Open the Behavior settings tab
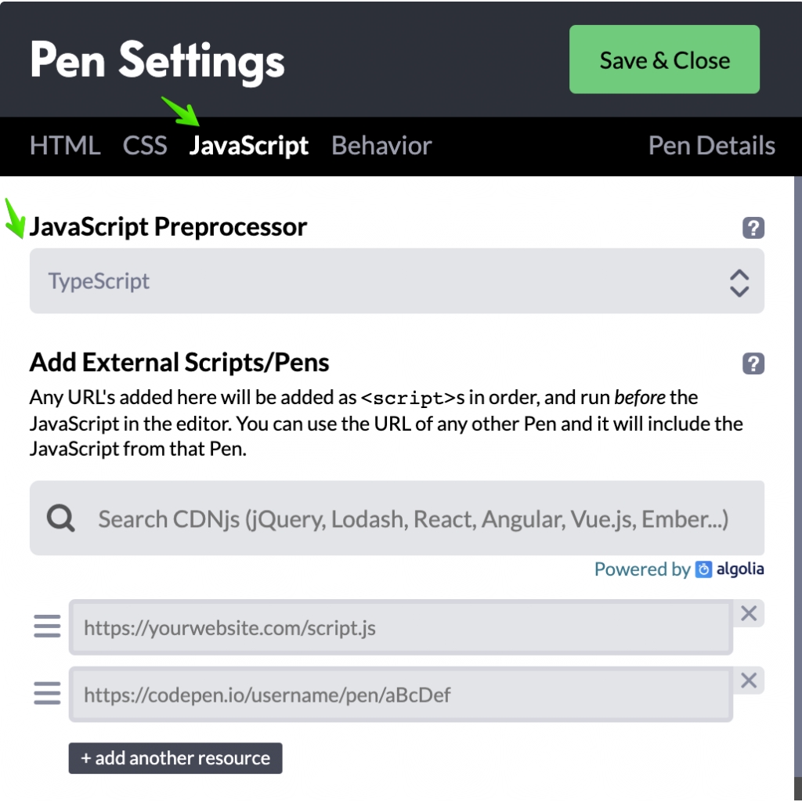The width and height of the screenshot is (802, 802). pyautogui.click(x=381, y=146)
